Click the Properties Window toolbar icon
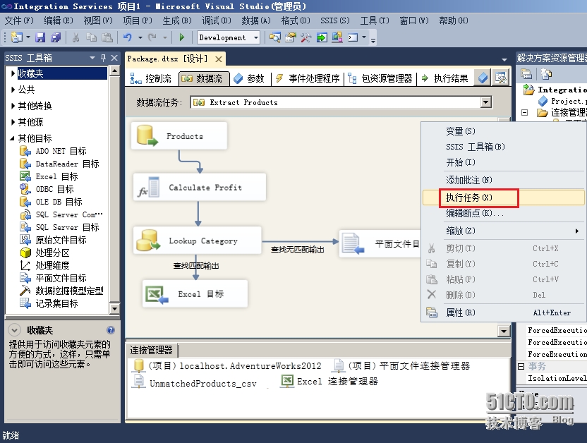587x443 pixels. 290,37
